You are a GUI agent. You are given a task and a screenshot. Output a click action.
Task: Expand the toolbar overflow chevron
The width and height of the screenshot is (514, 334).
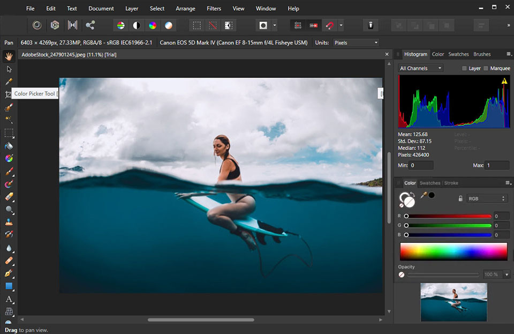pyautogui.click(x=509, y=25)
